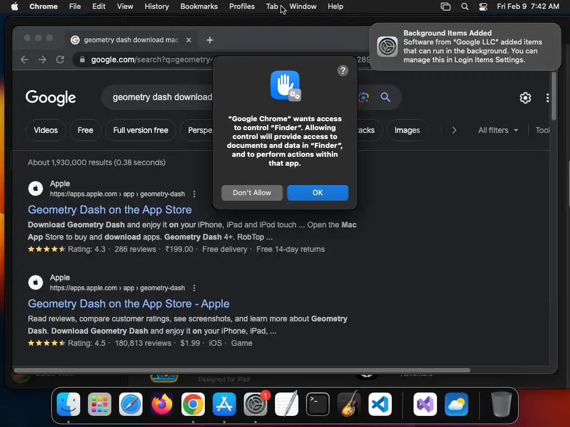570x427 pixels.
Task: Open Google quick settings gear
Action: click(525, 98)
